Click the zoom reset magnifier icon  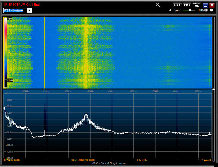[158, 5]
